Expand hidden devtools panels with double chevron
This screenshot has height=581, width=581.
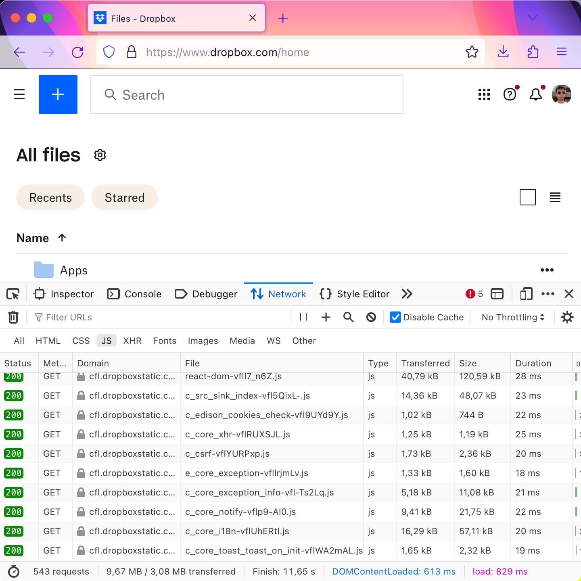pyautogui.click(x=407, y=294)
